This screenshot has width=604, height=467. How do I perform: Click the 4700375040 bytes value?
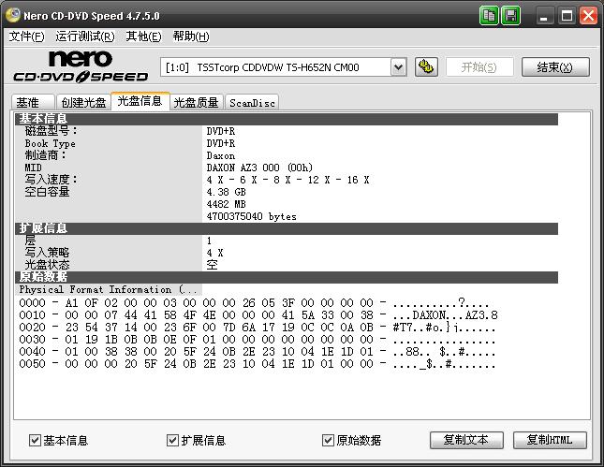[251, 217]
